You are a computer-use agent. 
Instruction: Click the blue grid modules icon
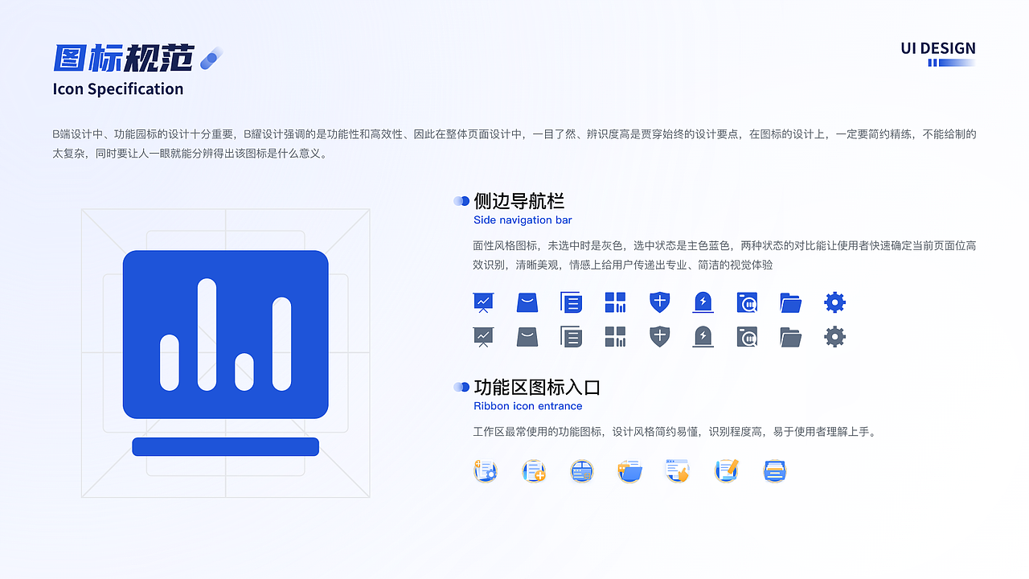click(x=615, y=302)
